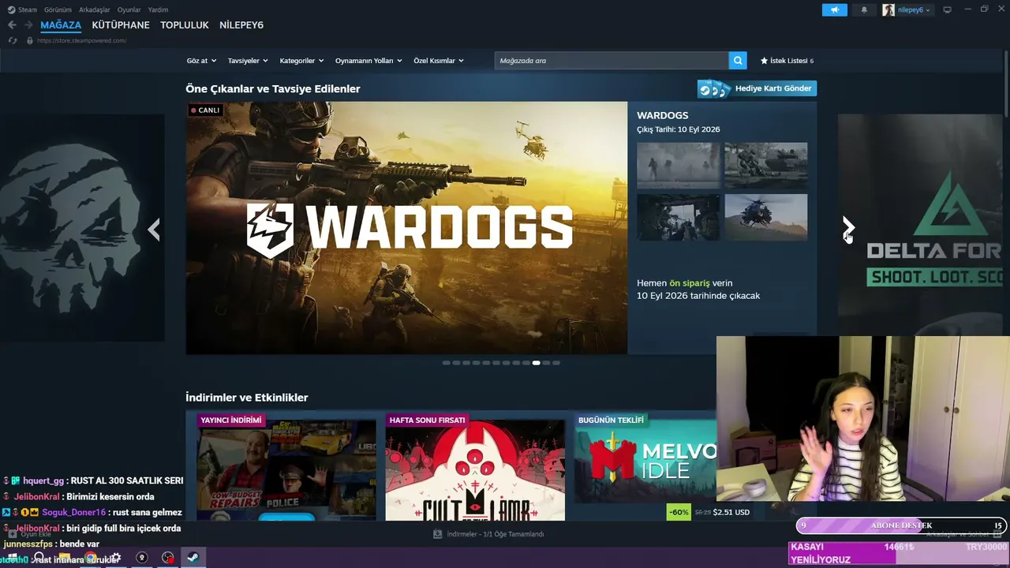
Task: Open the Oyunlar menu
Action: pyautogui.click(x=129, y=9)
